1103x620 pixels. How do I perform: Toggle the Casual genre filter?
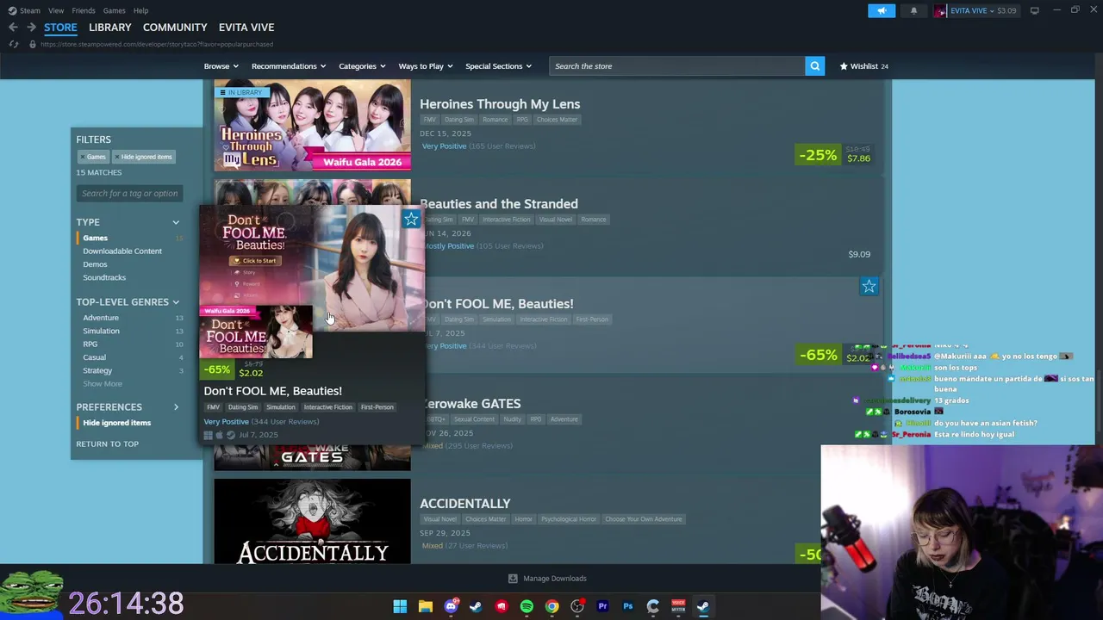(95, 357)
